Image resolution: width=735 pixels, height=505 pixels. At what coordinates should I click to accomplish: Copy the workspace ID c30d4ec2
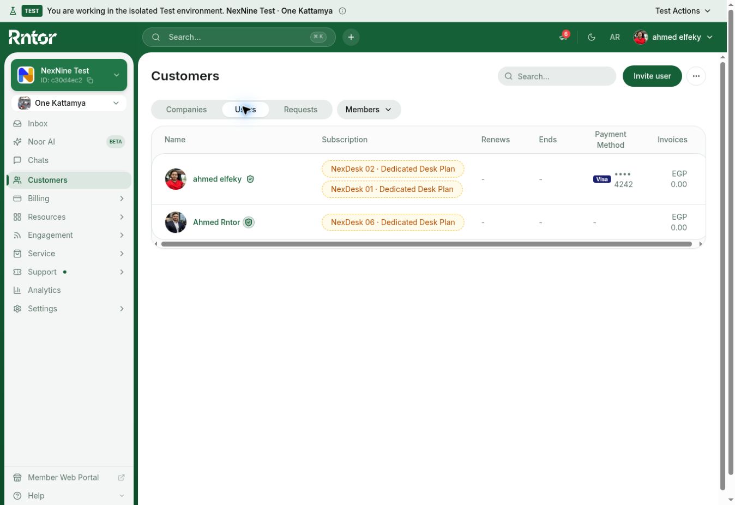90,80
